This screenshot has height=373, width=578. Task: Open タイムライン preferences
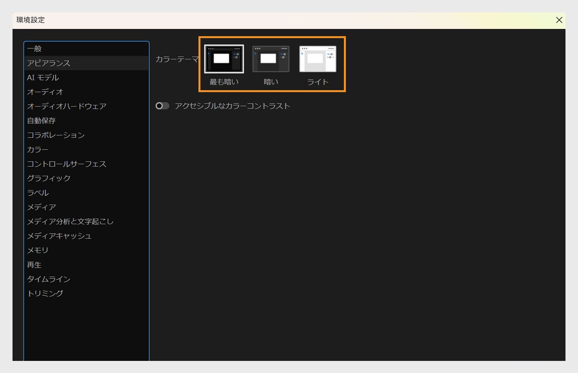coord(86,279)
